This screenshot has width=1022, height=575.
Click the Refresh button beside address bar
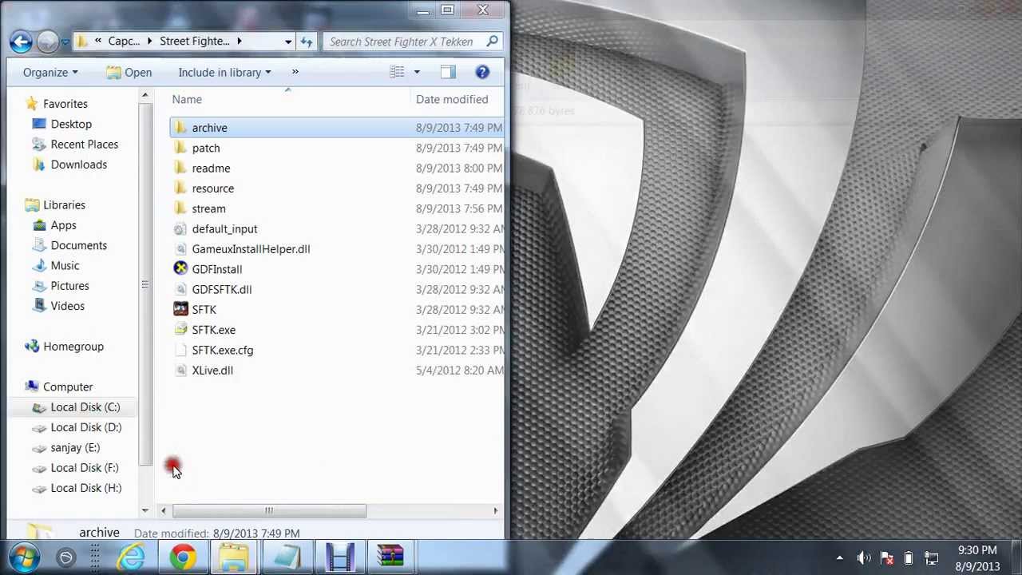click(307, 42)
